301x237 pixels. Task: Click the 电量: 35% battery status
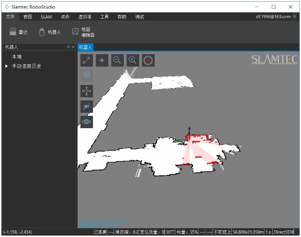pyautogui.click(x=187, y=232)
